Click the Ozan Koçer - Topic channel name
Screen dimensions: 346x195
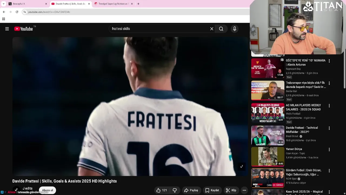pyautogui.click(x=295, y=153)
